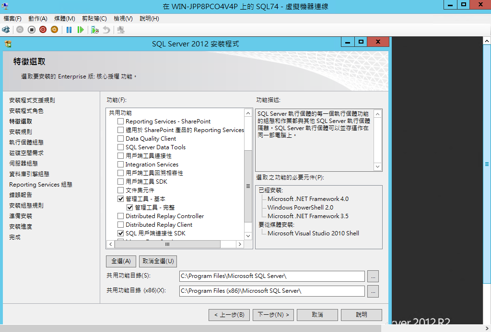Viewport: 491px width, 332px height.
Task: Click Microsoft Visual Studio 2010 Shell item
Action: click(313, 233)
